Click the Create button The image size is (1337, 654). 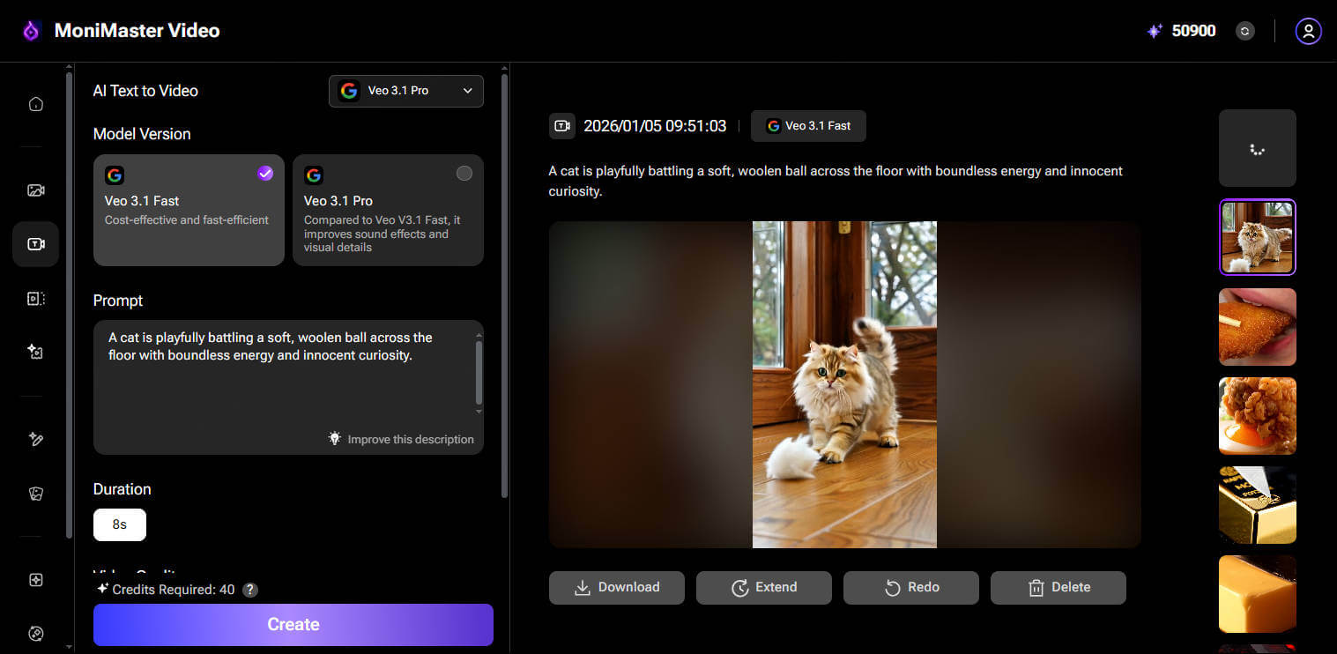293,624
